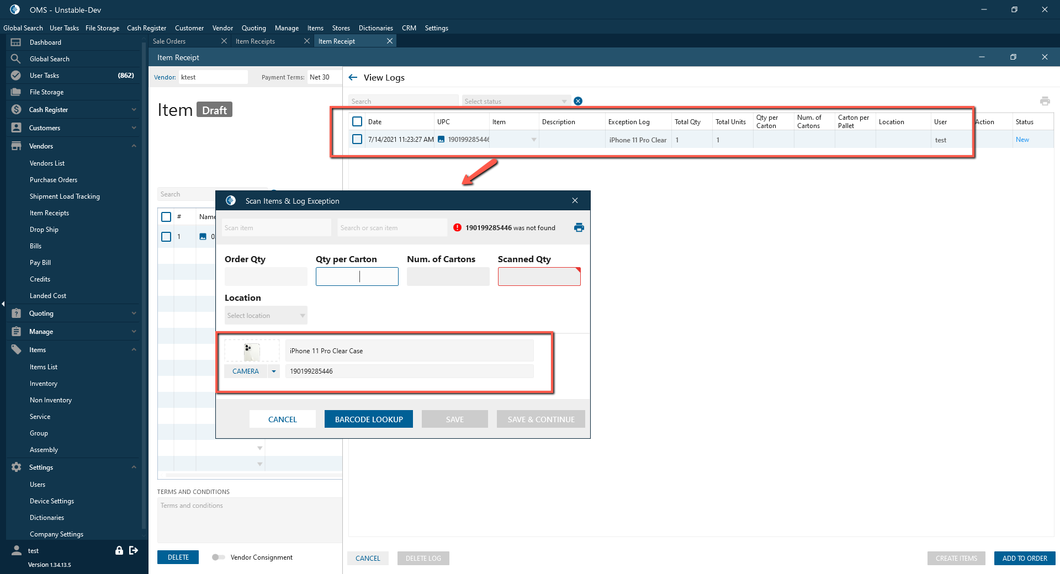The height and width of the screenshot is (574, 1060).
Task: Open the CAMERA dropdown arrow
Action: pyautogui.click(x=274, y=371)
